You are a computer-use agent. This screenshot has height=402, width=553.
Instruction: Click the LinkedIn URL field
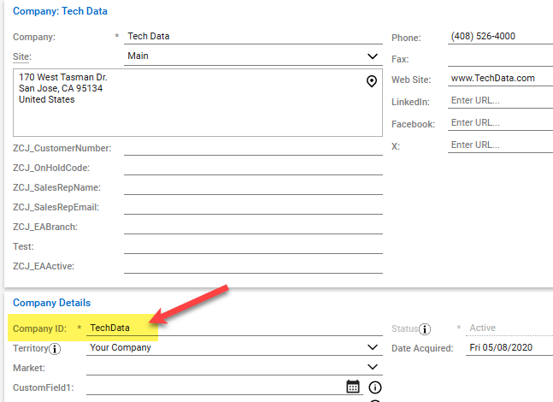500,101
